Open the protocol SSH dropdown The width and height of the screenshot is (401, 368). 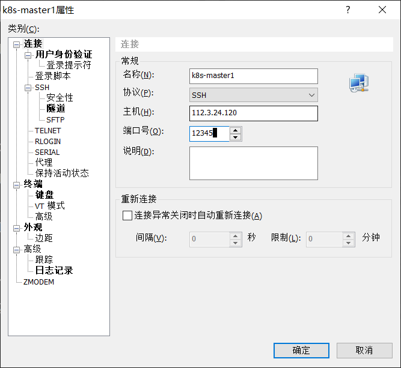coord(254,95)
